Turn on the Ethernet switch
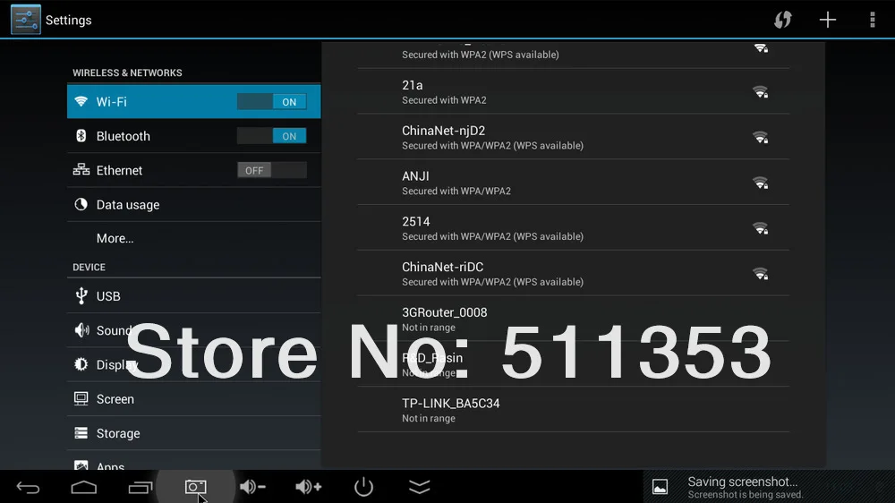 [272, 170]
